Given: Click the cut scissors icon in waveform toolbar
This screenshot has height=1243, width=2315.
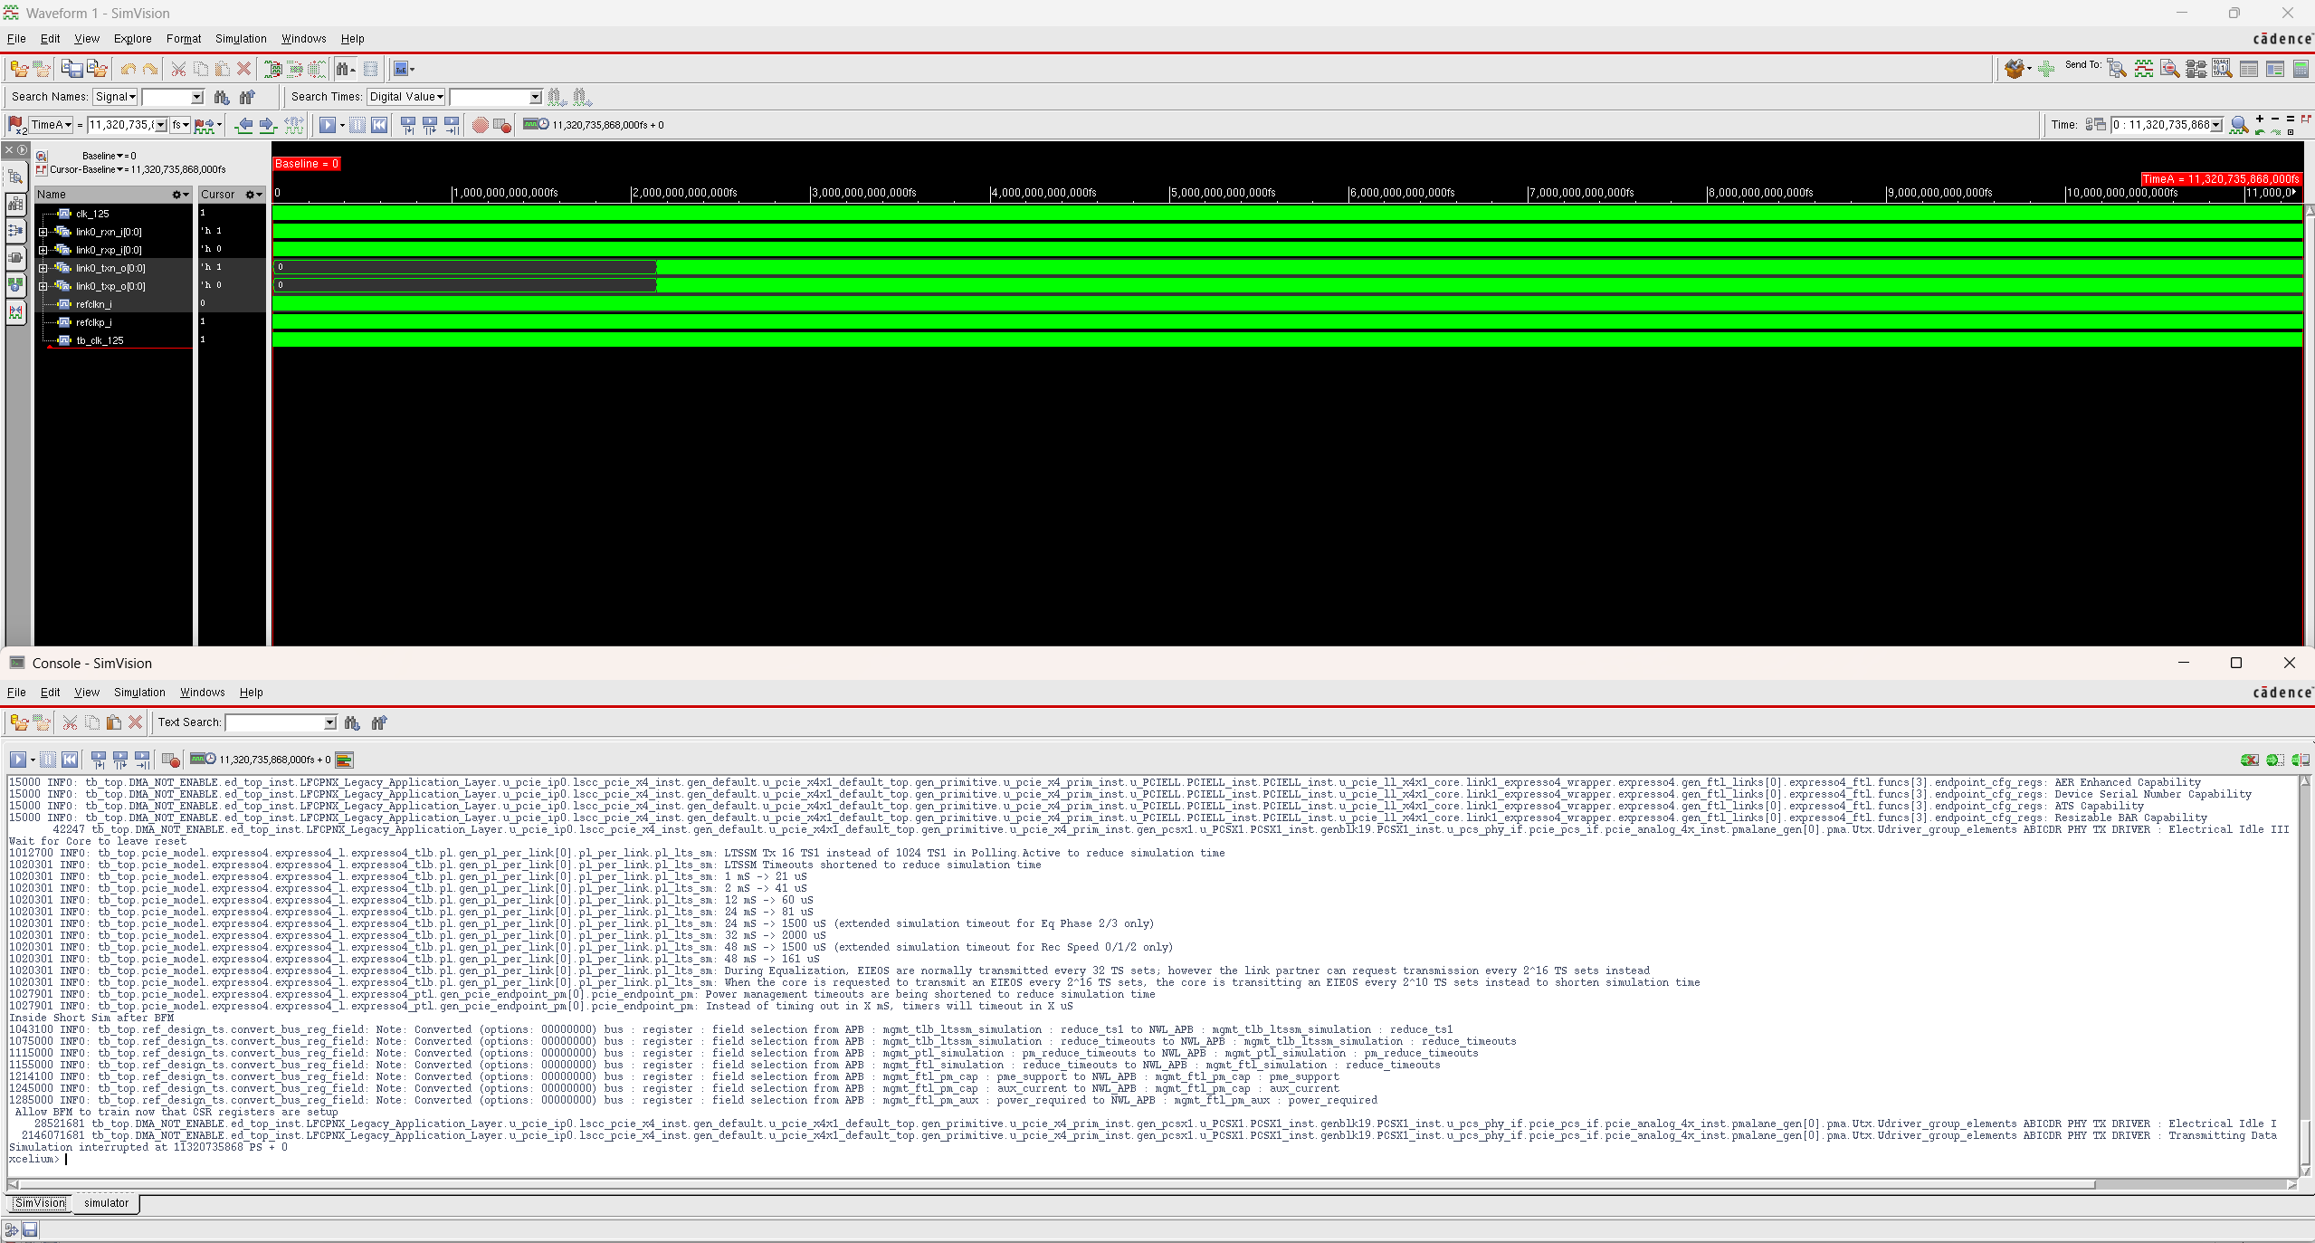Looking at the screenshot, I should point(178,69).
